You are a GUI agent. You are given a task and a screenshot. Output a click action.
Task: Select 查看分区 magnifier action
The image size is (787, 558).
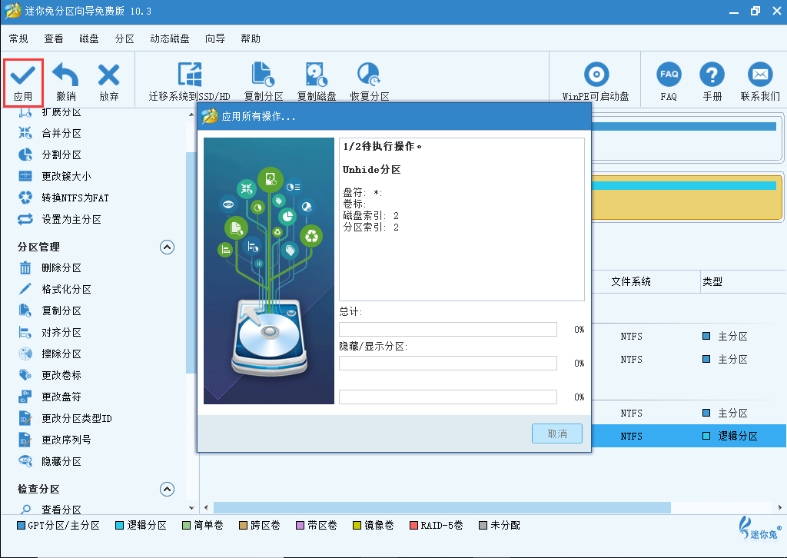pos(50,510)
